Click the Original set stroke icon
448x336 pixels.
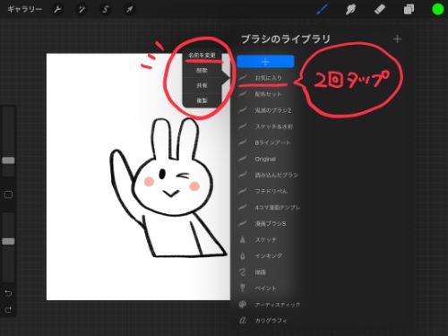pyautogui.click(x=243, y=159)
